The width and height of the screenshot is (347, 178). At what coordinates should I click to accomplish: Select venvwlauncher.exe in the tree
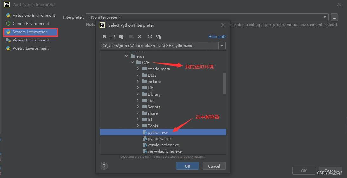point(163,151)
